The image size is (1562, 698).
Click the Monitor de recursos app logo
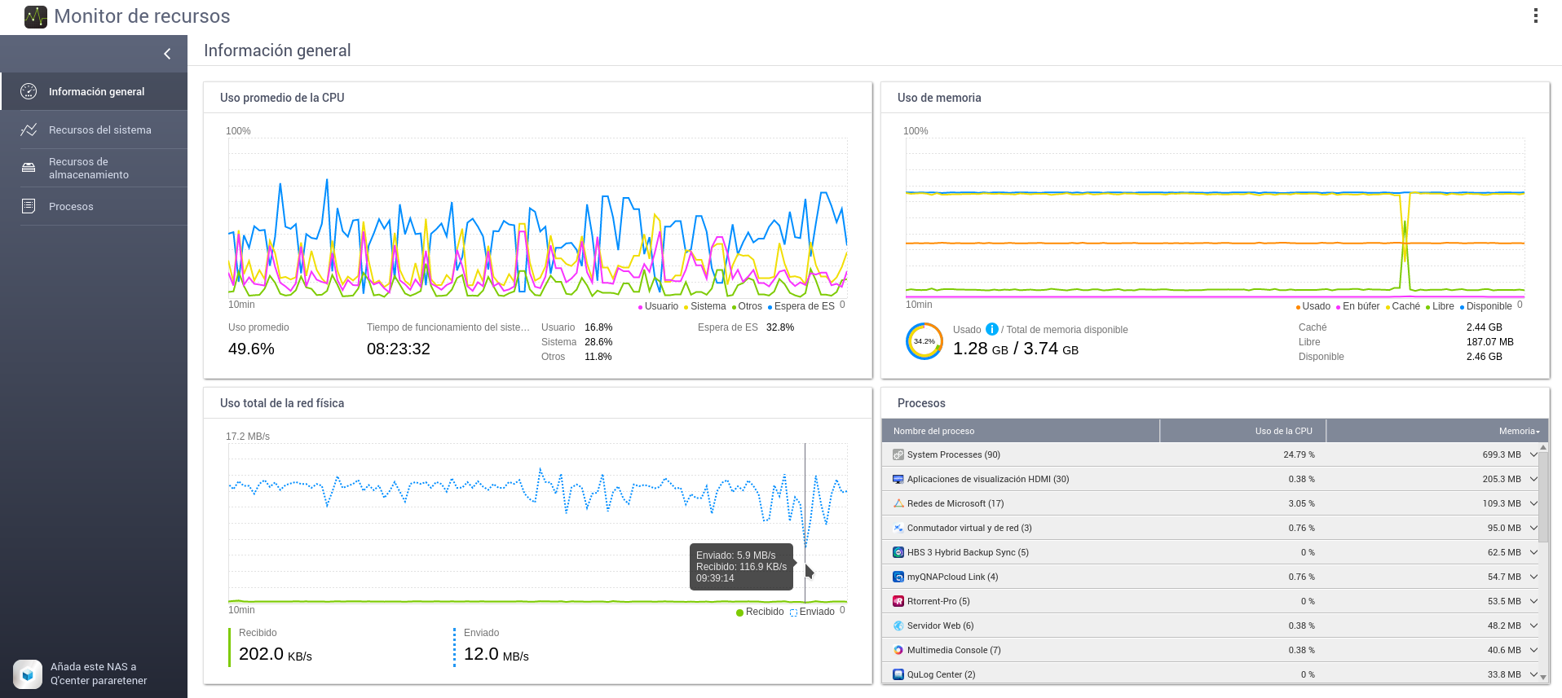36,16
